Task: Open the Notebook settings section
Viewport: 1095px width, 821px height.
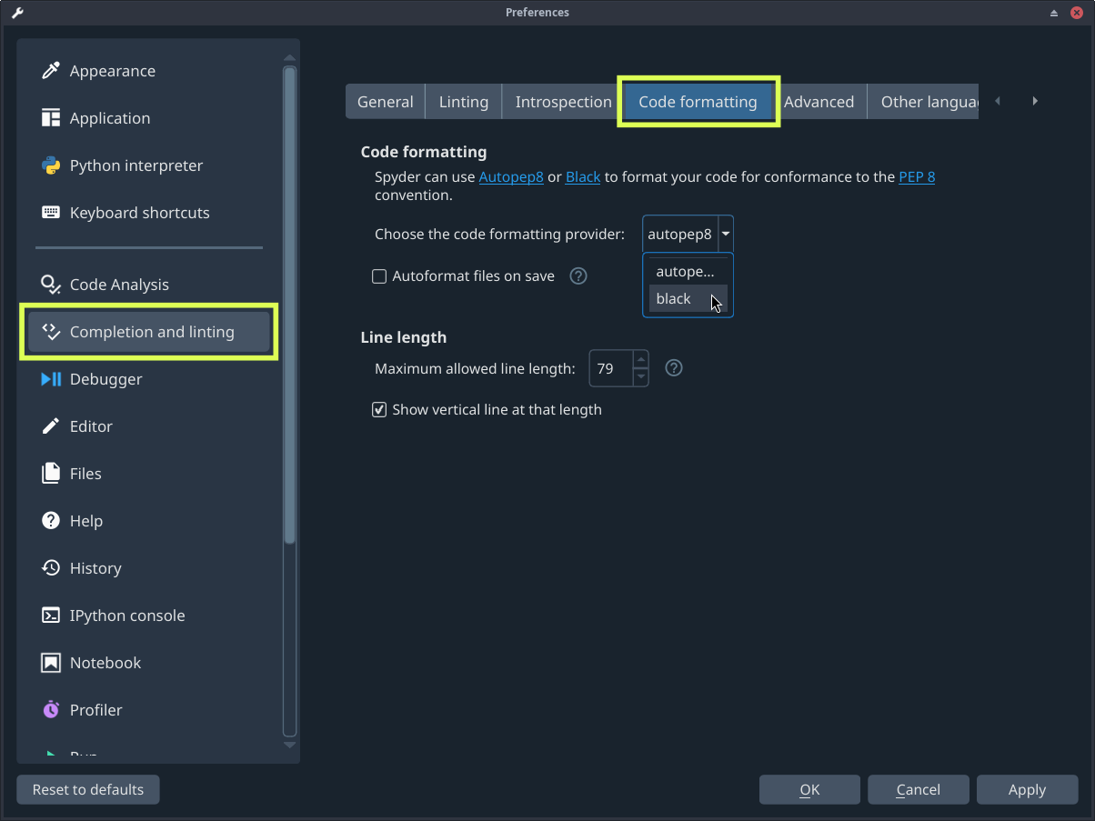Action: (x=105, y=662)
